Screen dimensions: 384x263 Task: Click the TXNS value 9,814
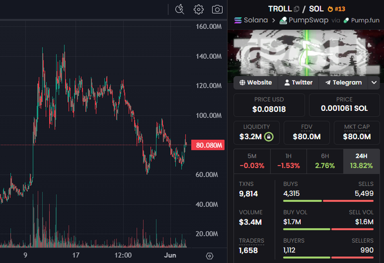point(248,193)
